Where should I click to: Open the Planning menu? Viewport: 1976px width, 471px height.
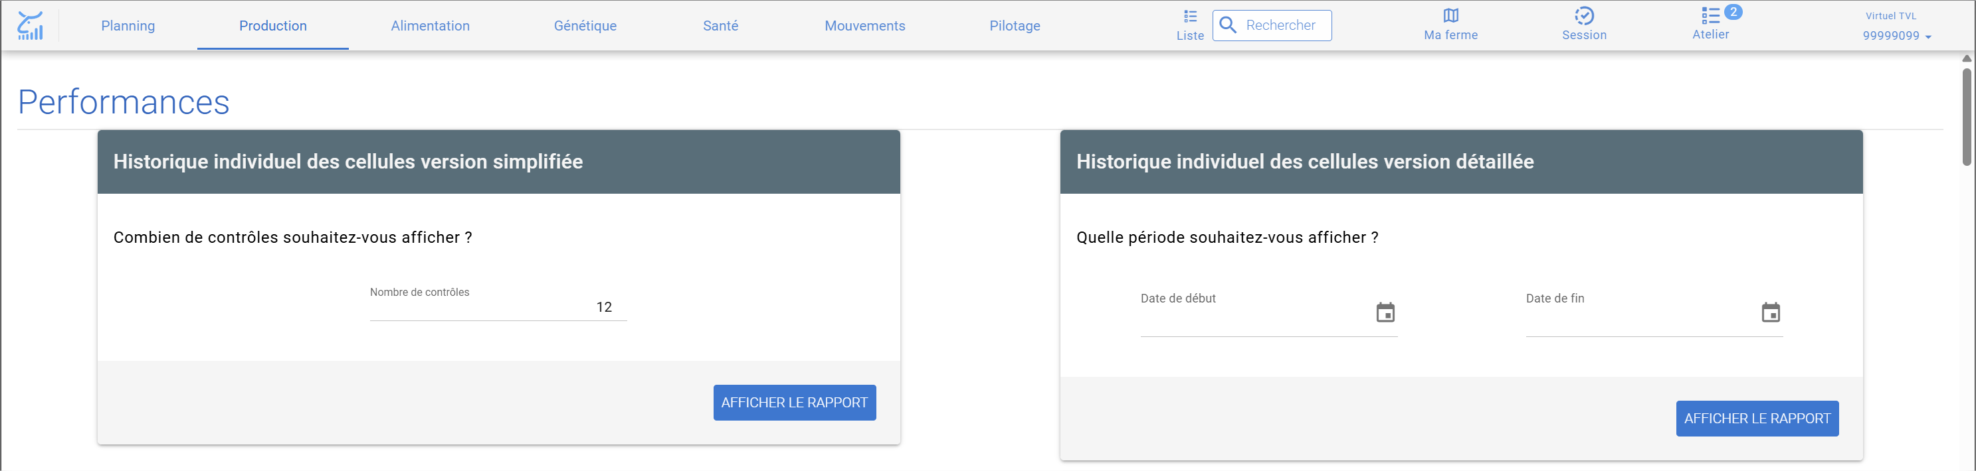tap(128, 25)
